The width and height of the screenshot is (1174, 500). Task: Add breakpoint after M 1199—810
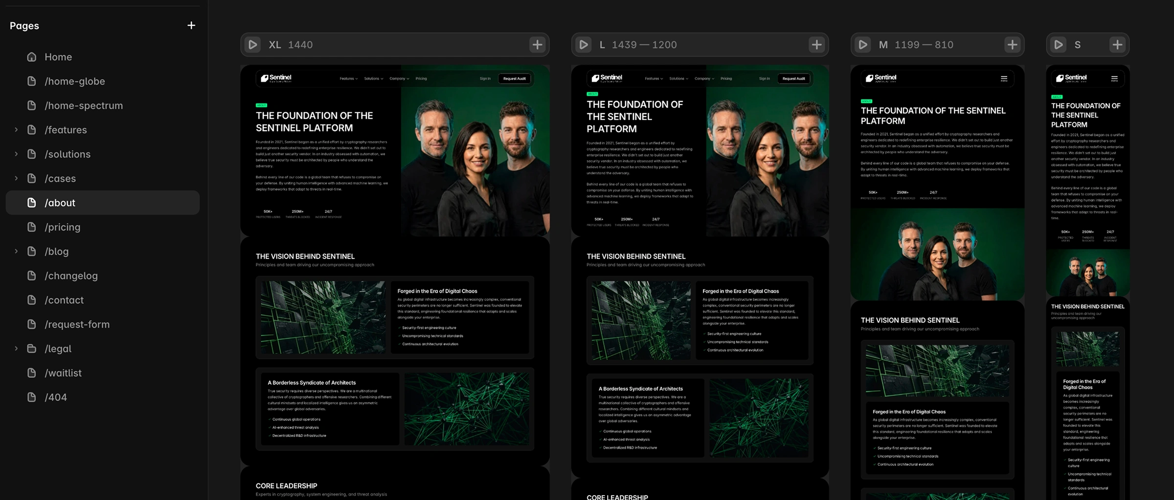(1012, 45)
